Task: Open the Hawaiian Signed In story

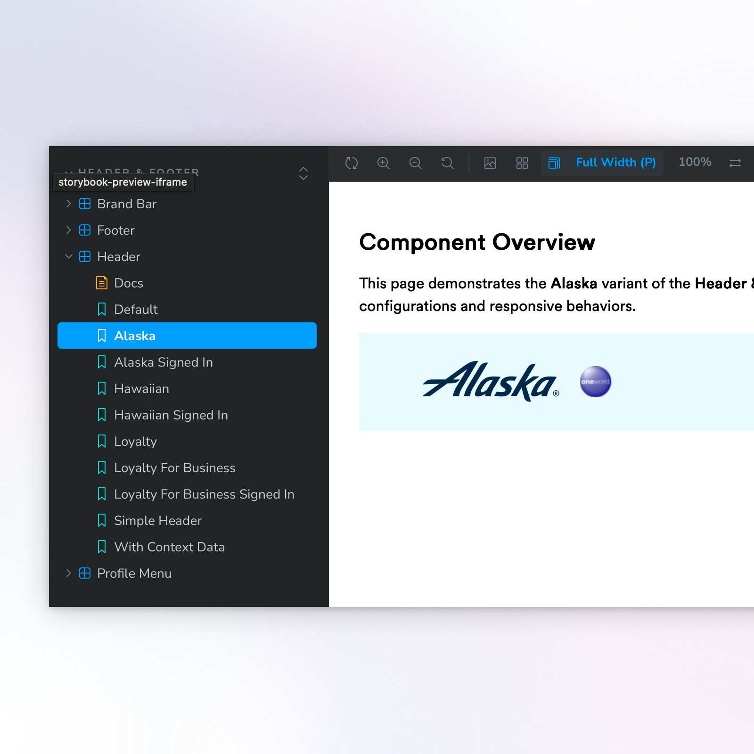Action: pyautogui.click(x=187, y=415)
